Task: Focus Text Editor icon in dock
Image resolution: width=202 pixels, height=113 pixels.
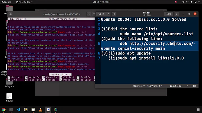Action: pos(48,110)
